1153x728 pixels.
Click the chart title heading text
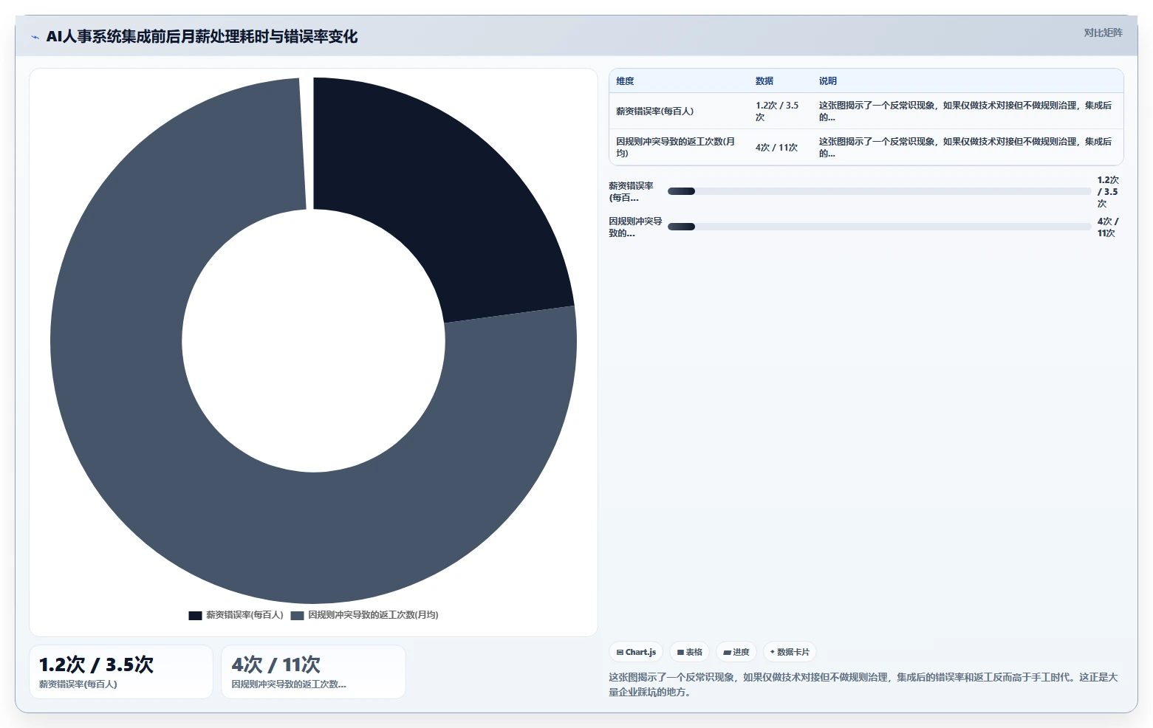[202, 36]
